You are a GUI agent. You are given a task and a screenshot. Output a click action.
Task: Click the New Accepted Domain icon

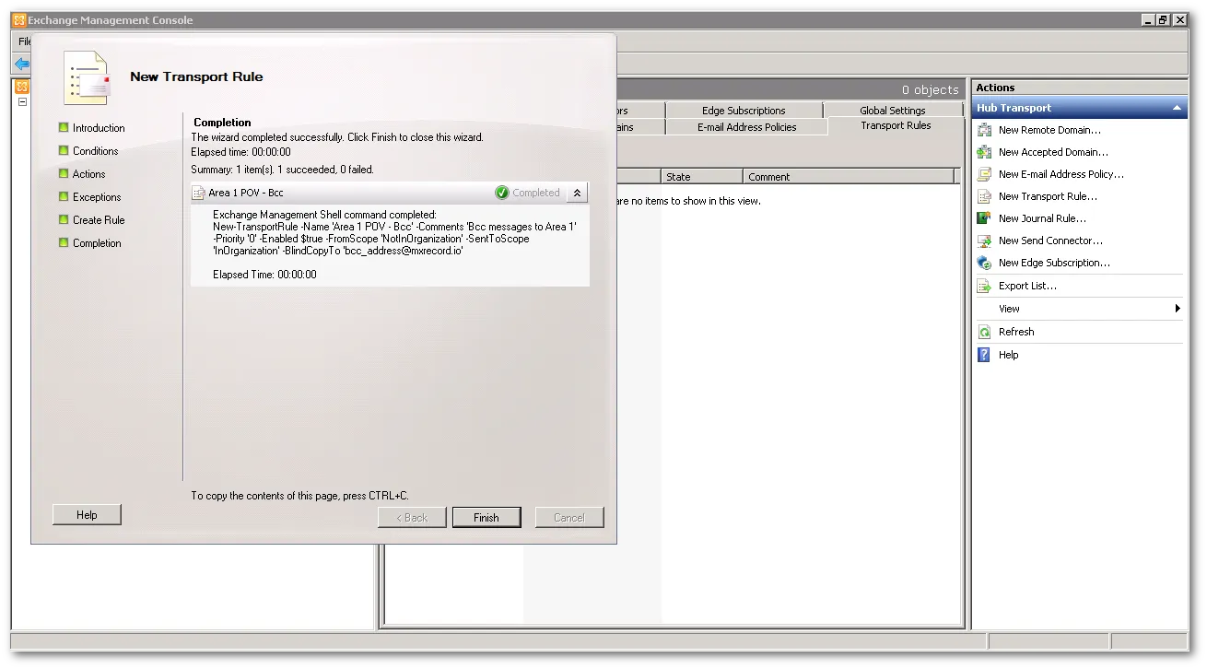[984, 152]
